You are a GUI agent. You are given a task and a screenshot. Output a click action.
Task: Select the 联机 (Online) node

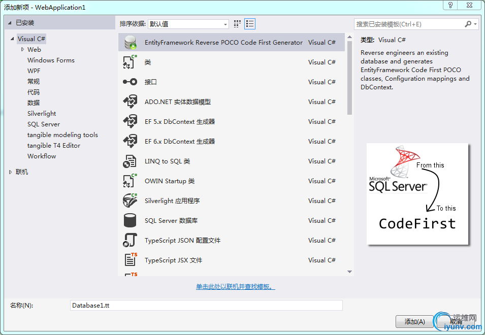click(22, 172)
